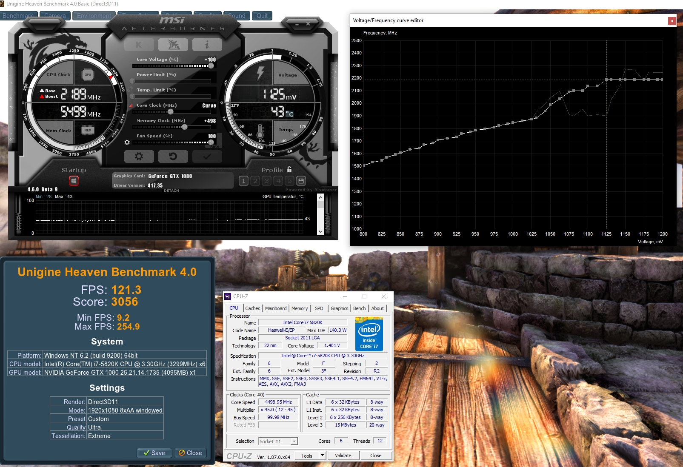Click the Validate button in CPU-Z
This screenshot has width=683, height=467.
pos(343,456)
